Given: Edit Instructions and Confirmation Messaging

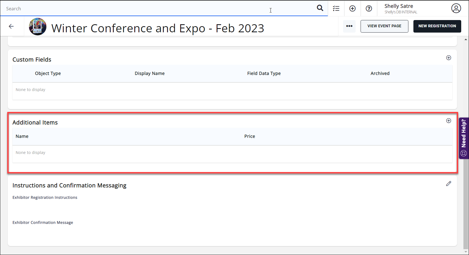Looking at the screenshot, I should coord(448,183).
